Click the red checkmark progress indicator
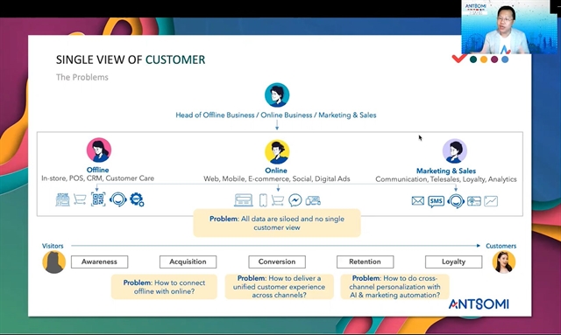This screenshot has width=561, height=335. coord(459,59)
